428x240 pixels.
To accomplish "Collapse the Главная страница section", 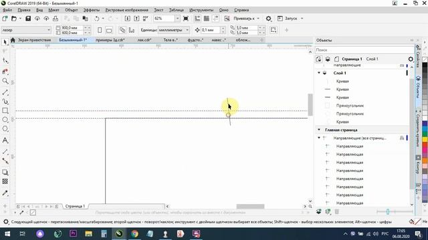I will pyautogui.click(x=319, y=130).
